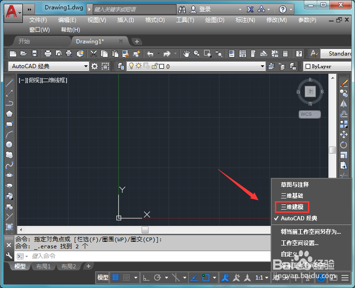Click the 模型 status bar button
355x288 pixels.
[103, 277]
